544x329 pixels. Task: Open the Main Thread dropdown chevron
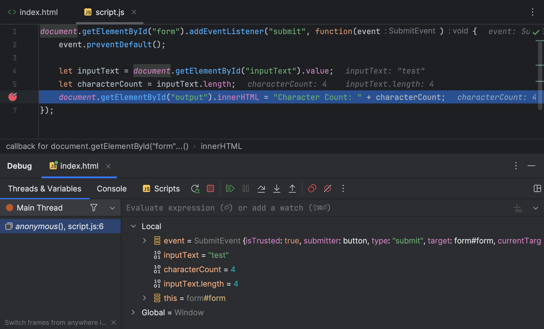click(x=112, y=208)
